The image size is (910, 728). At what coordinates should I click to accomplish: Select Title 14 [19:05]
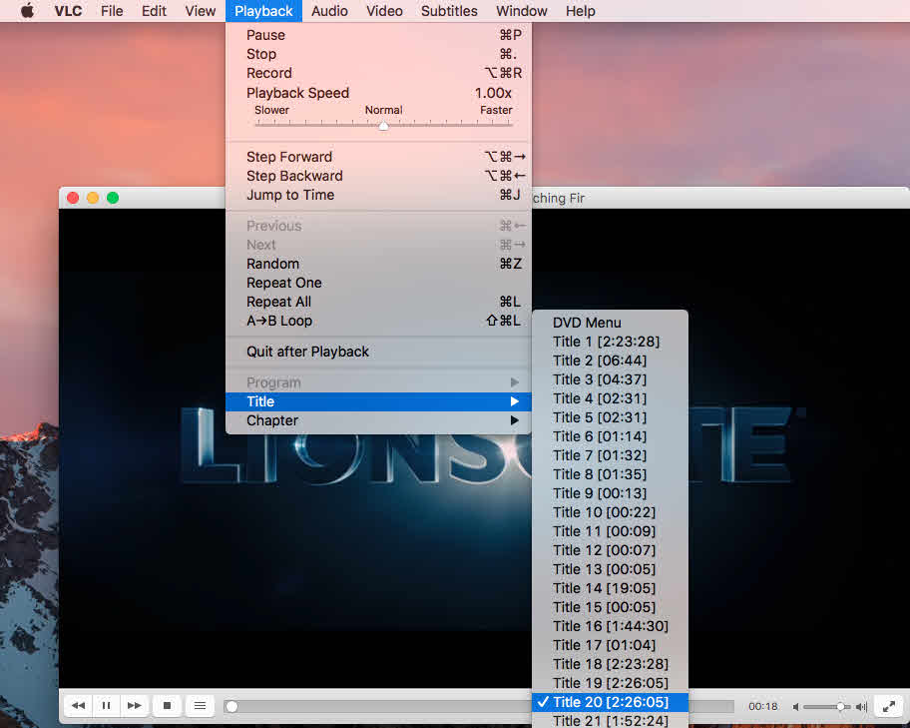[x=610, y=588]
